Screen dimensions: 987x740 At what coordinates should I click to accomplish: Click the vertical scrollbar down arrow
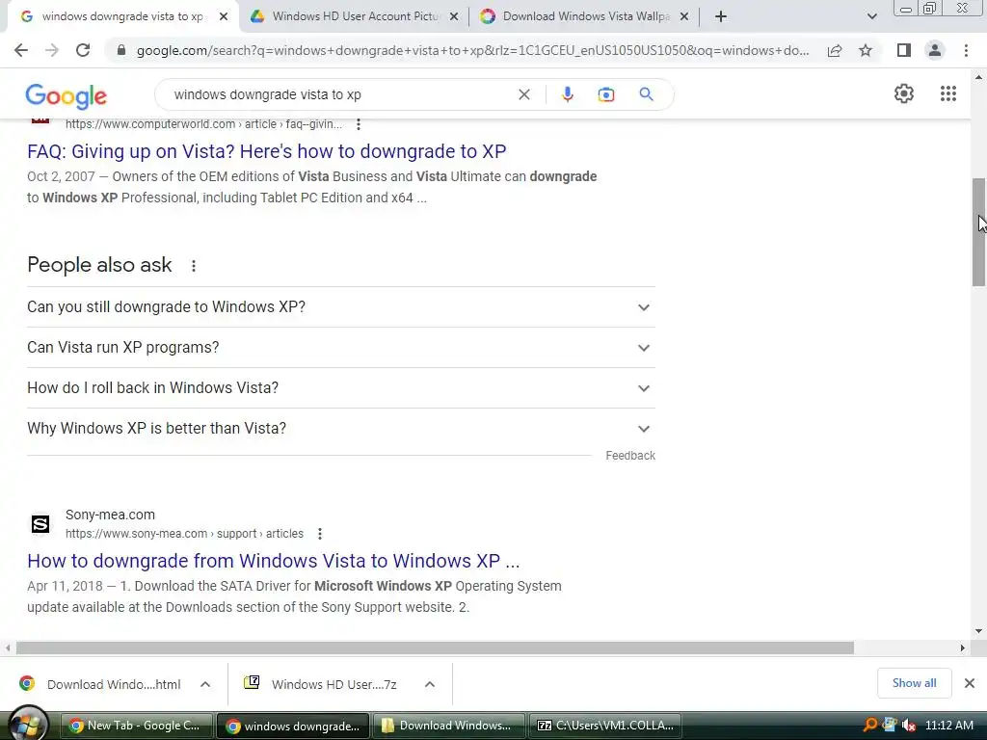pyautogui.click(x=979, y=631)
